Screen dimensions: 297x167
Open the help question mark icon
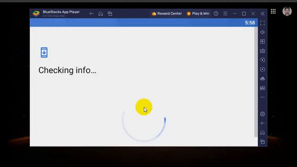point(216,13)
